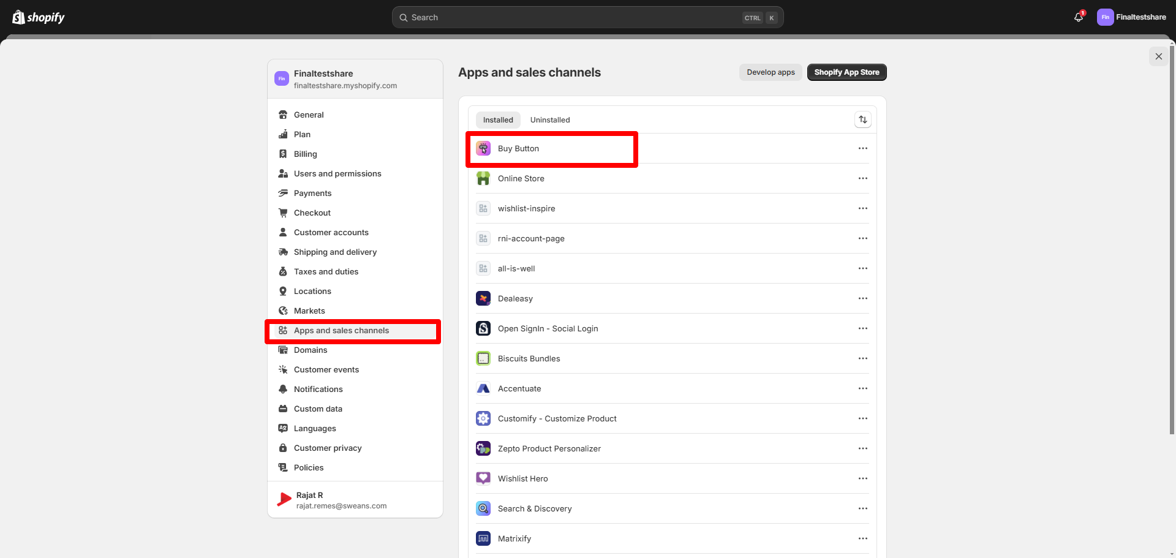Open Customer accounts settings
The width and height of the screenshot is (1176, 558).
355,232
